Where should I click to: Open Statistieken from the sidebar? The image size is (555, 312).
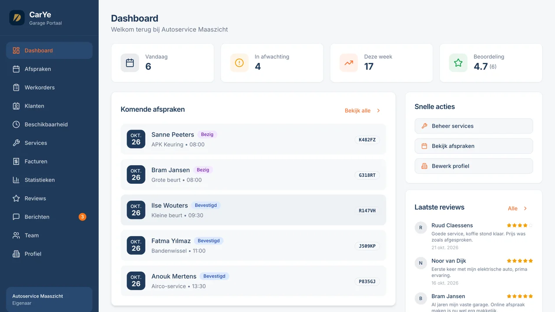coord(49,180)
